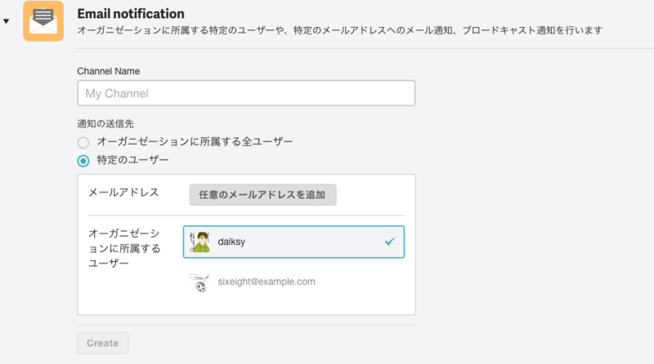Click the オーガニゼーションに所属するユーザー row label
Screen dimensions: 654x364
123,248
